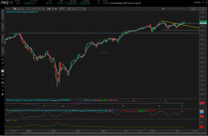The height and width of the screenshot is (136, 208).
Task: Click the IVR study label
Action: [x=7, y=121]
